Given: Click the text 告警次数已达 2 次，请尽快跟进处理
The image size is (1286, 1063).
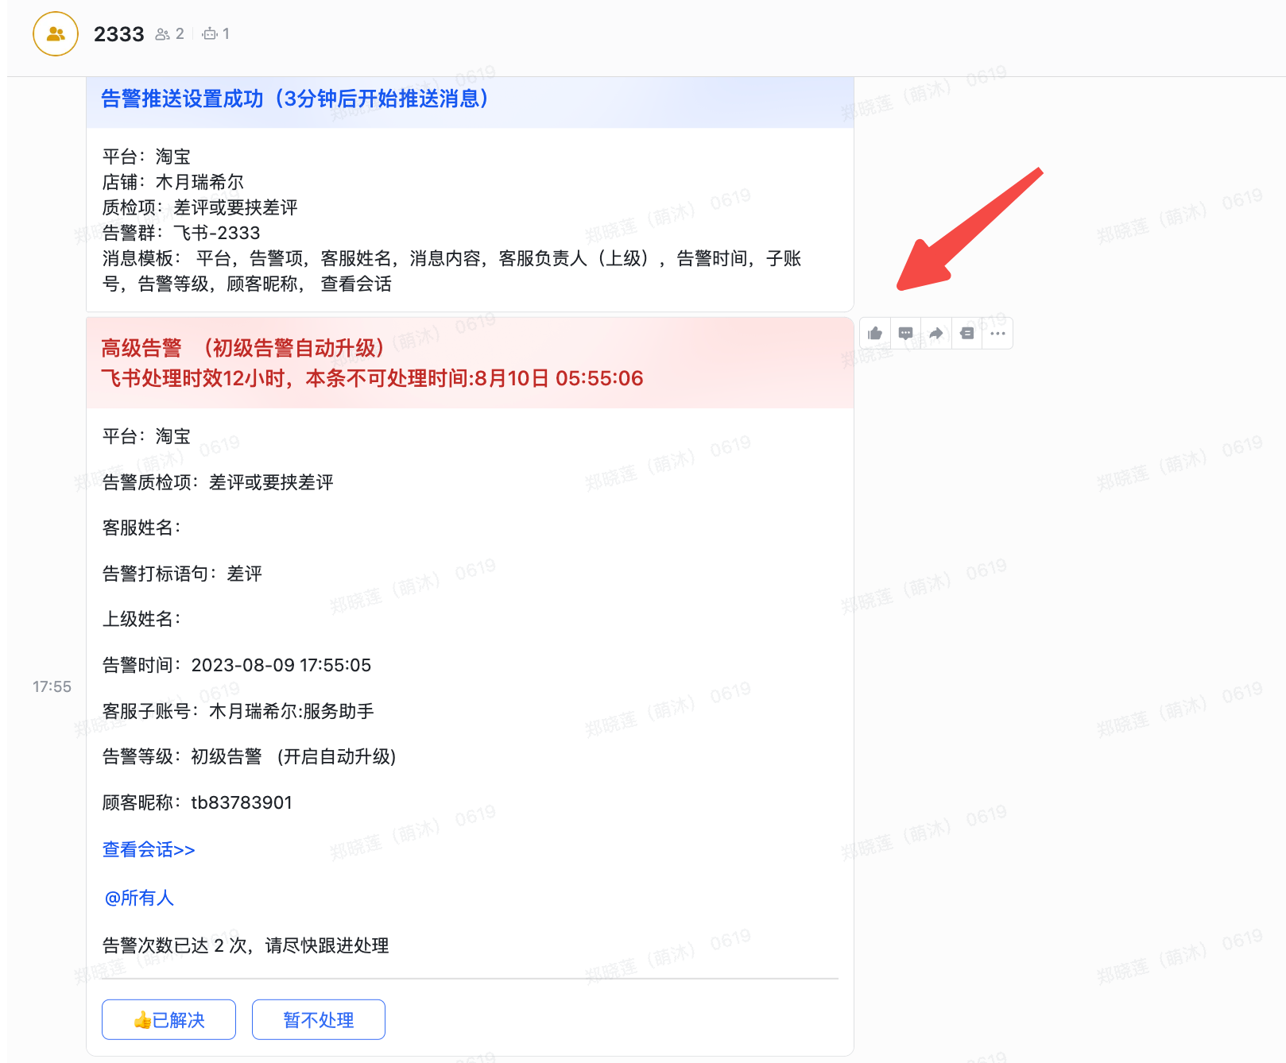Looking at the screenshot, I should click(246, 945).
